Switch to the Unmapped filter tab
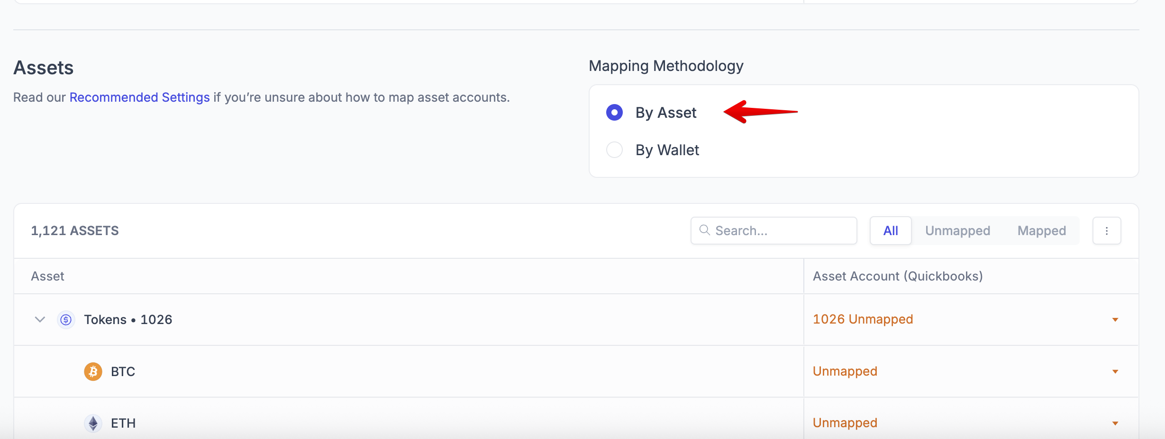The width and height of the screenshot is (1165, 439). pos(957,231)
